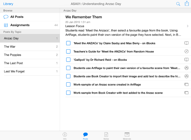Open the iBooks icon for 'Meet the ANZACs'
Screen dimensions: 191x140
click(186, 43)
